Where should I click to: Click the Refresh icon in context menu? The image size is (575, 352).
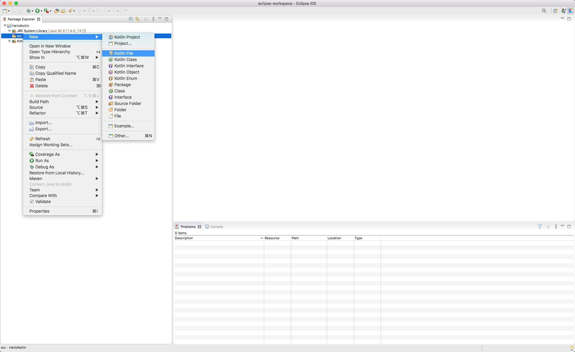click(32, 139)
